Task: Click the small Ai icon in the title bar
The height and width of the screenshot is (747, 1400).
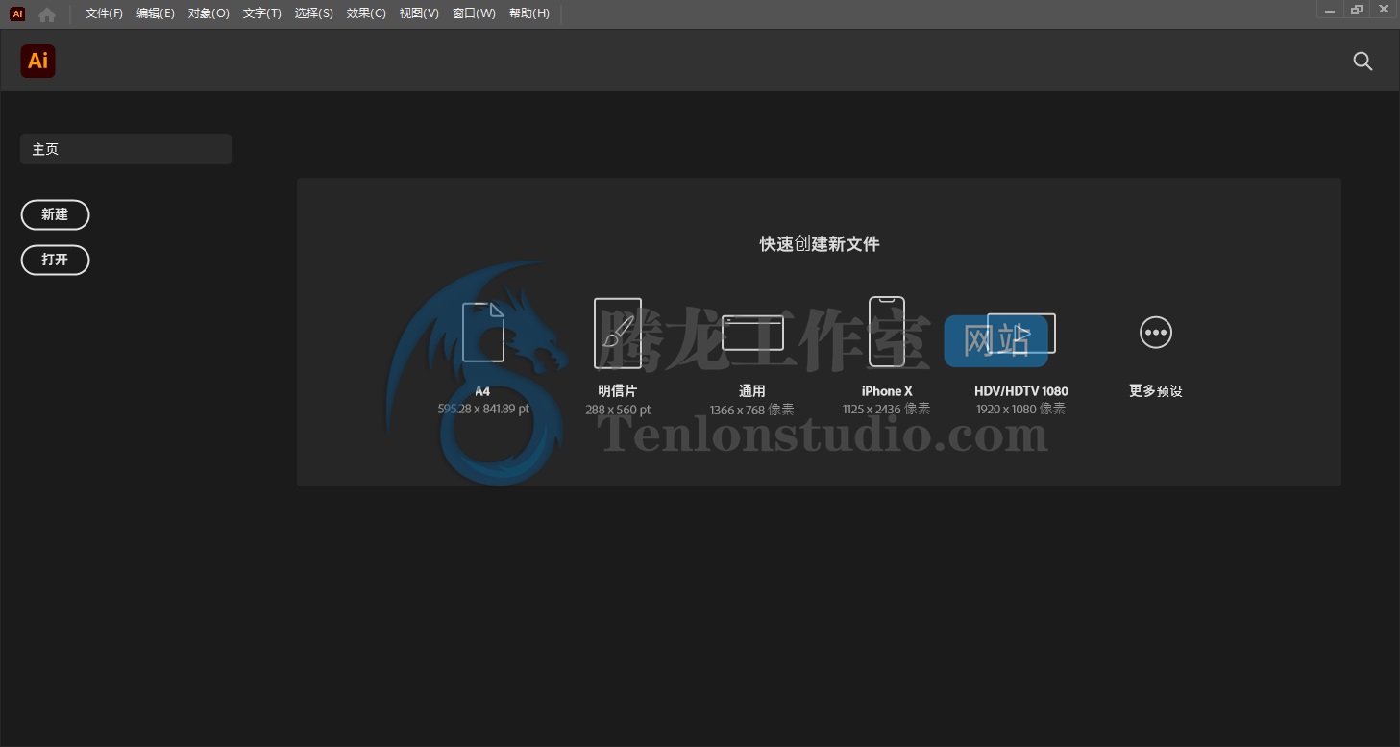Action: 17,13
